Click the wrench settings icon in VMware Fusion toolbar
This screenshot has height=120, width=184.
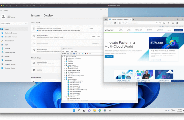tap(17, 6)
